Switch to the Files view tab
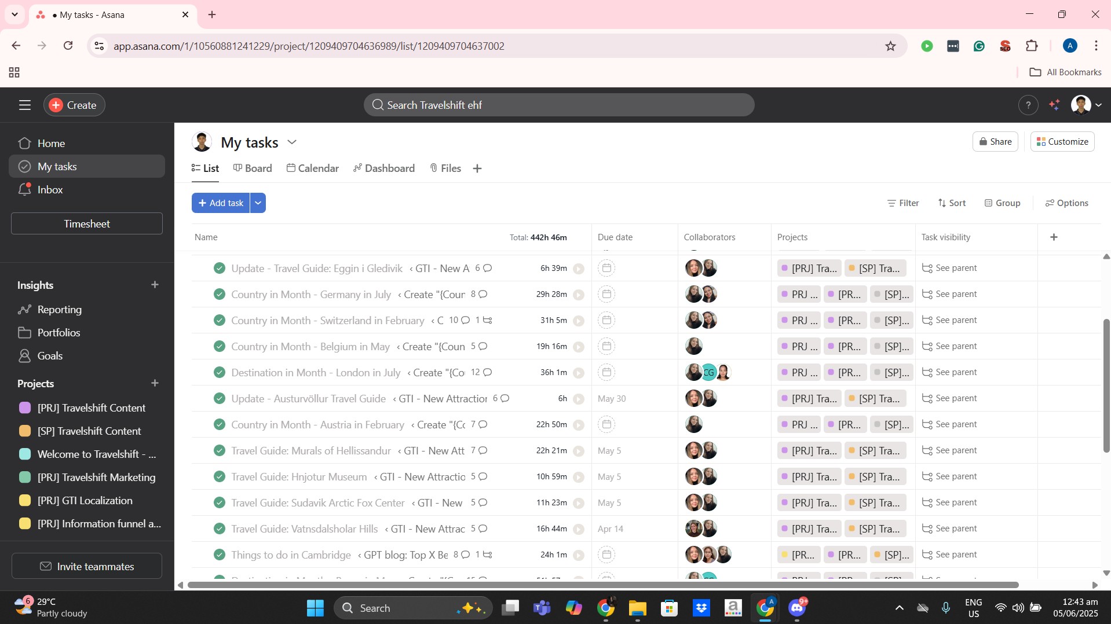Screen dimensions: 1111x624 point(445,168)
